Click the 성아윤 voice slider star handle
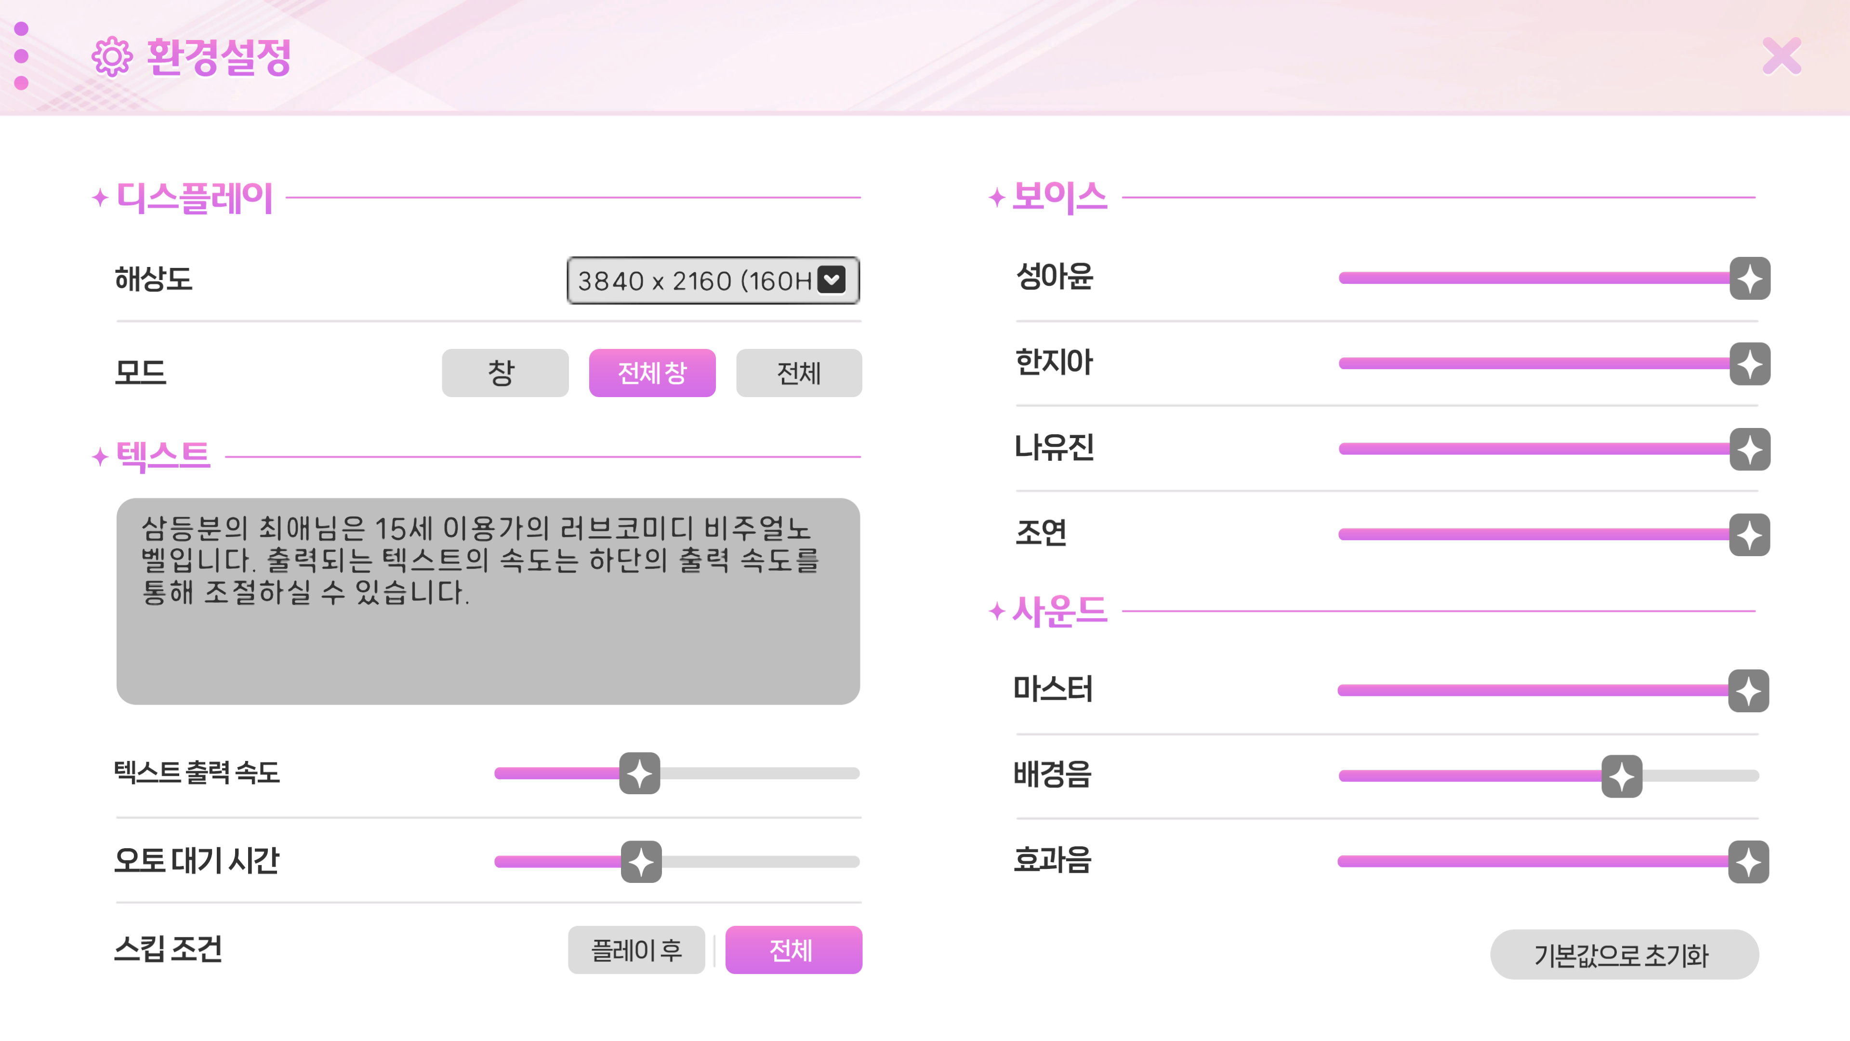Screen dimensions: 1850x1041 click(1749, 278)
